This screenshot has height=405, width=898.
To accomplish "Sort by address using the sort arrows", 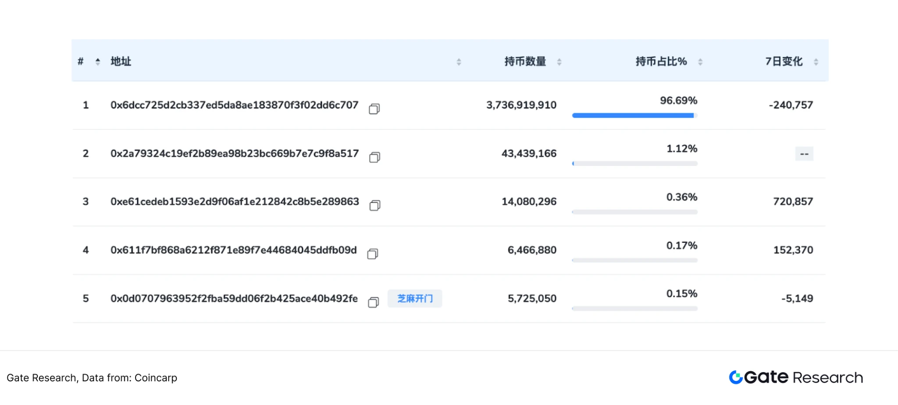I will coord(459,62).
